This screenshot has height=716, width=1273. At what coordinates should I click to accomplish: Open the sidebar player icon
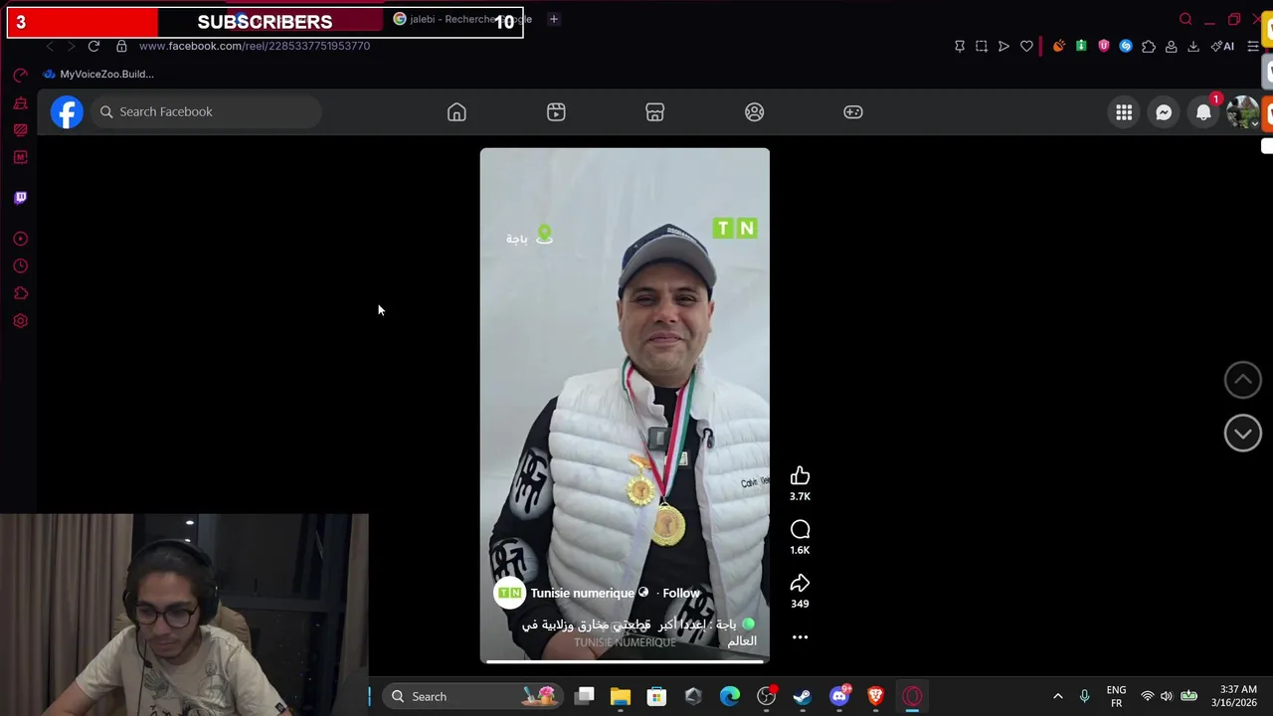coord(20,239)
